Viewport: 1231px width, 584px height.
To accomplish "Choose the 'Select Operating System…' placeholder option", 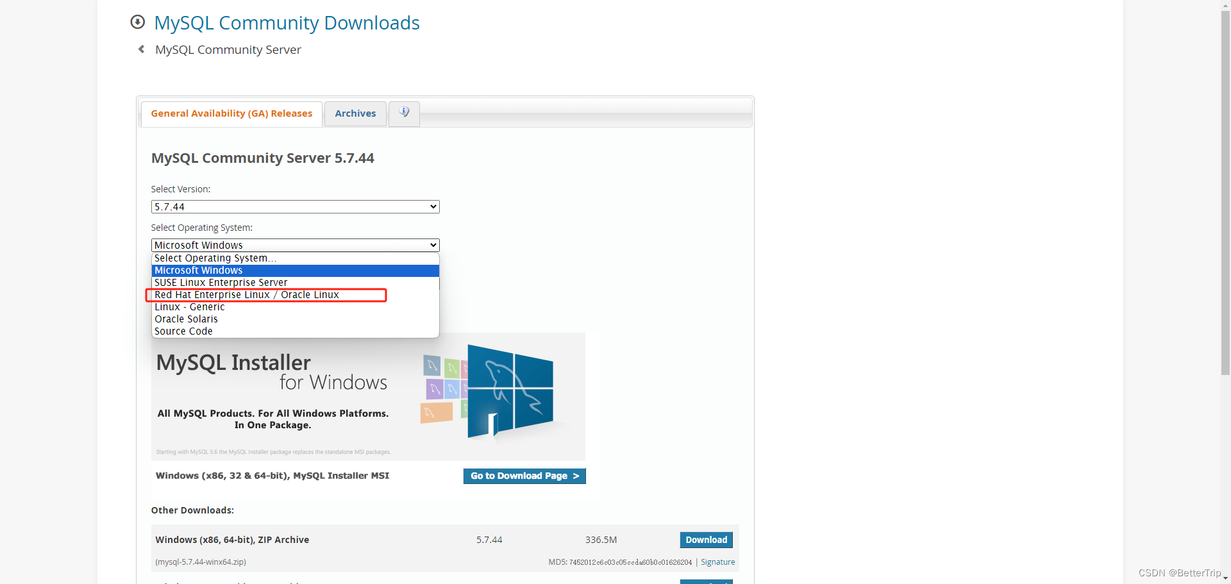I will coord(296,258).
